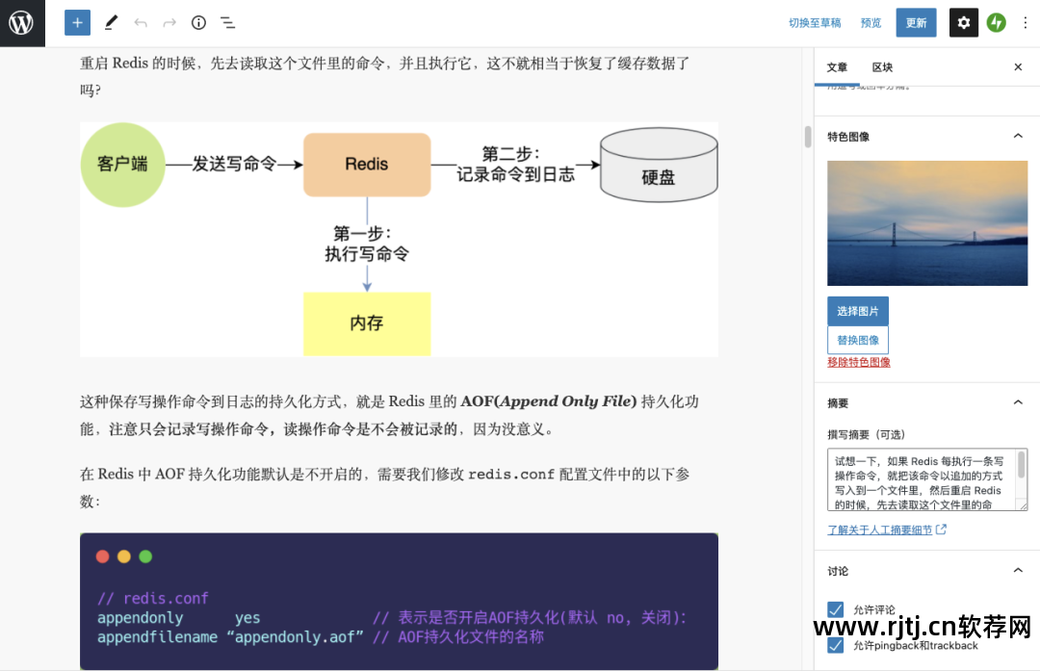Screen dimensions: 1040x671
Task: Show document details info icon
Action: (198, 23)
